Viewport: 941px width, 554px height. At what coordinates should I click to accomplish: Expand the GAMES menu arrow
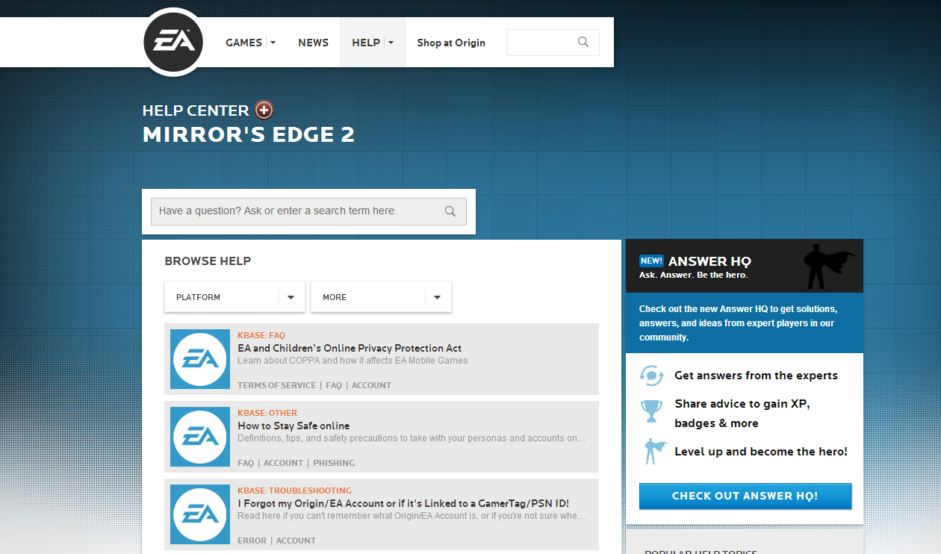pos(273,43)
